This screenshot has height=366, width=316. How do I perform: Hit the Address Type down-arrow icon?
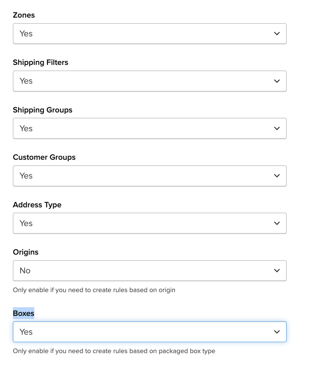tap(277, 223)
